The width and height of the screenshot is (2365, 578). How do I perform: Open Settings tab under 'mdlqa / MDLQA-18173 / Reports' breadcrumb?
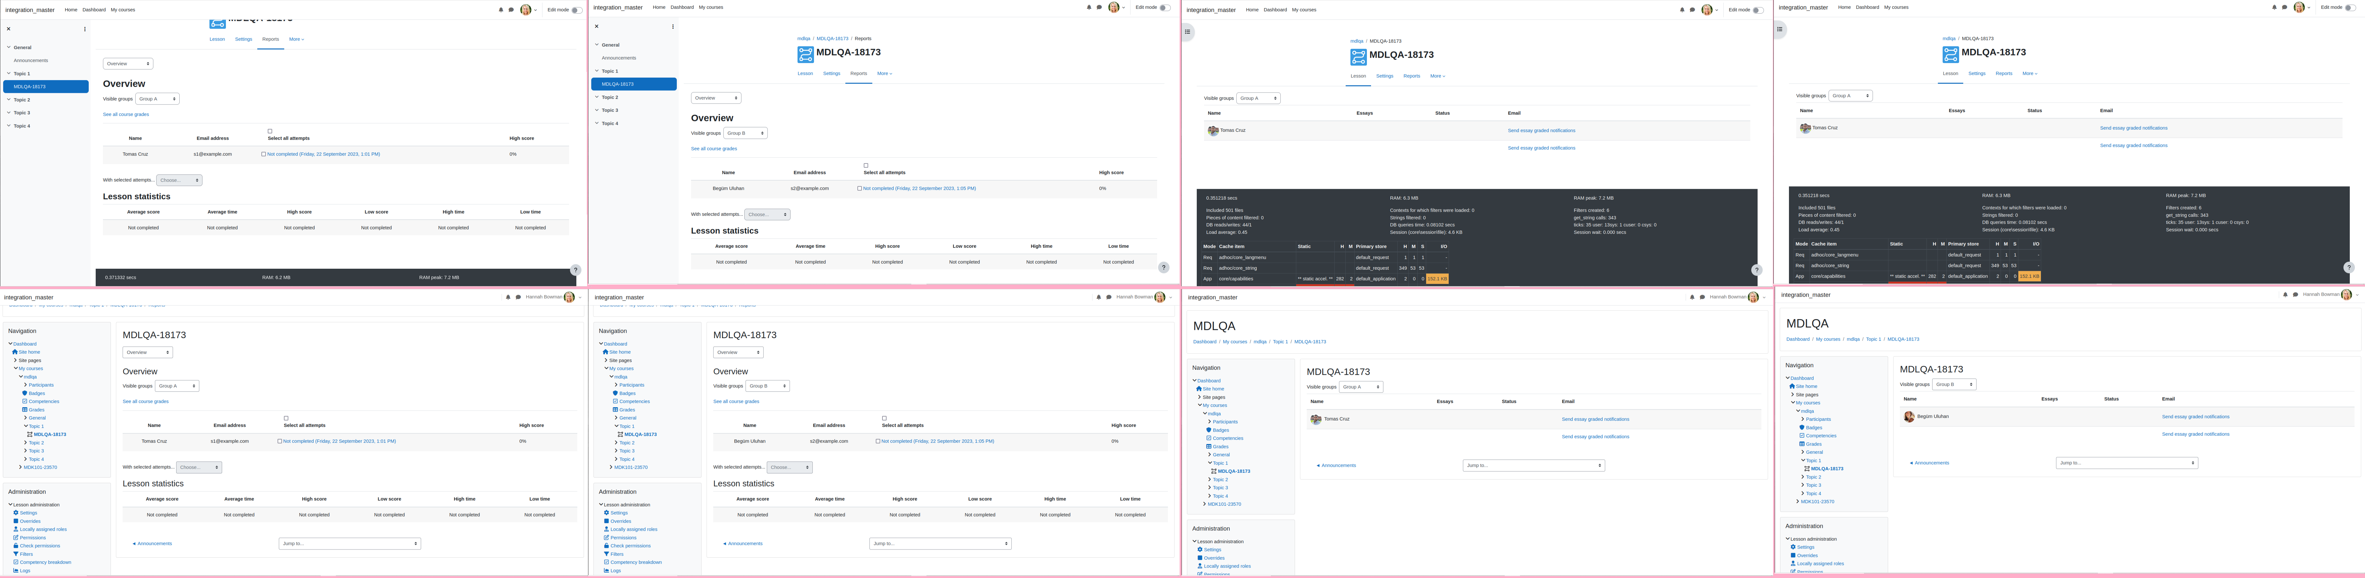[832, 74]
